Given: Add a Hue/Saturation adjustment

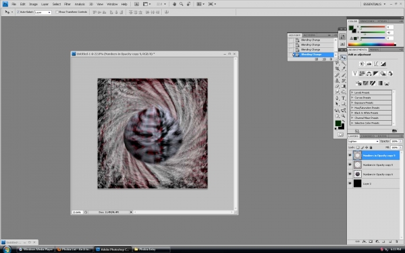Looking at the screenshot, I should point(362,74).
